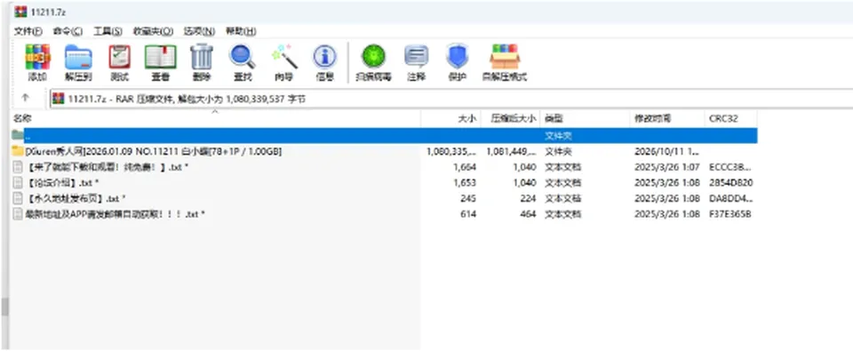The image size is (853, 351).
Task: Open the 查找 (Find) magnifier tool
Action: (243, 57)
